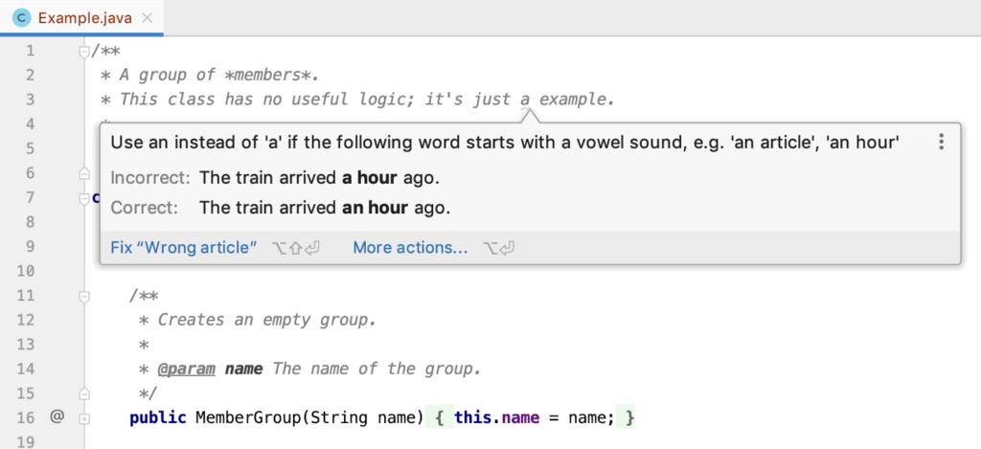Viewport: 981px width, 449px height.
Task: Apply the Fix "Wrong article" quick fix
Action: [184, 248]
